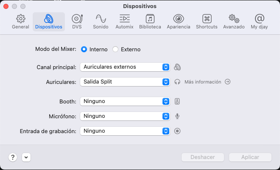The height and width of the screenshot is (170, 280).
Task: Click the help question mark button
Action: [x=13, y=157]
